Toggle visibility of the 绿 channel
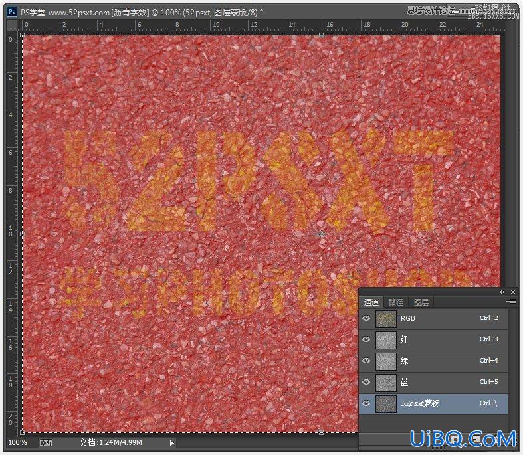Viewport: 523px width, 455px height. point(366,361)
